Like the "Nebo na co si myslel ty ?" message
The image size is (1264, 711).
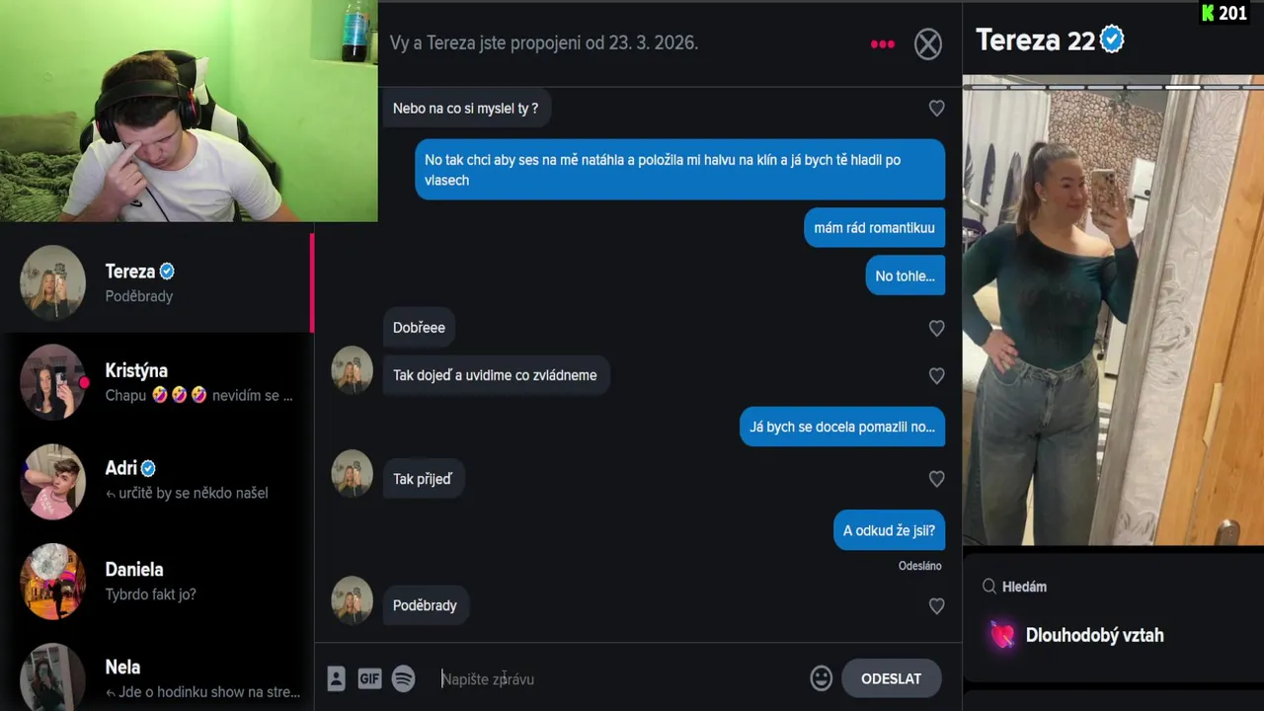point(936,109)
